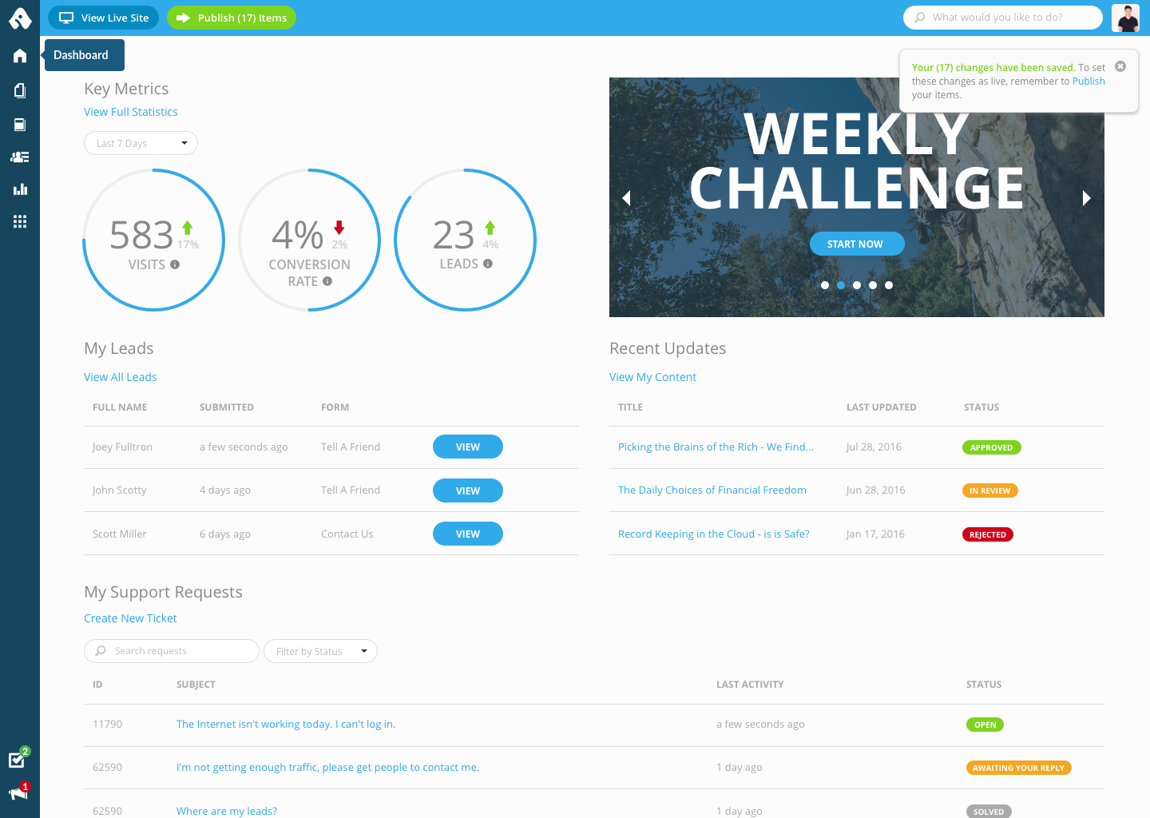This screenshot has height=818, width=1150.
Task: Click the AWAITING YOUR REPLY badge
Action: [x=1019, y=768]
